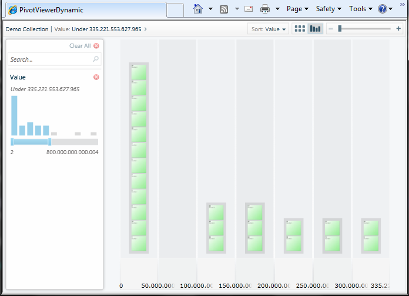Open the RSS feeds icon
This screenshot has height=296, width=409.
coord(224,9)
